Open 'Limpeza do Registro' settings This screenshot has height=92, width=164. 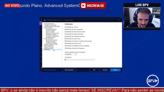[x=50, y=31]
